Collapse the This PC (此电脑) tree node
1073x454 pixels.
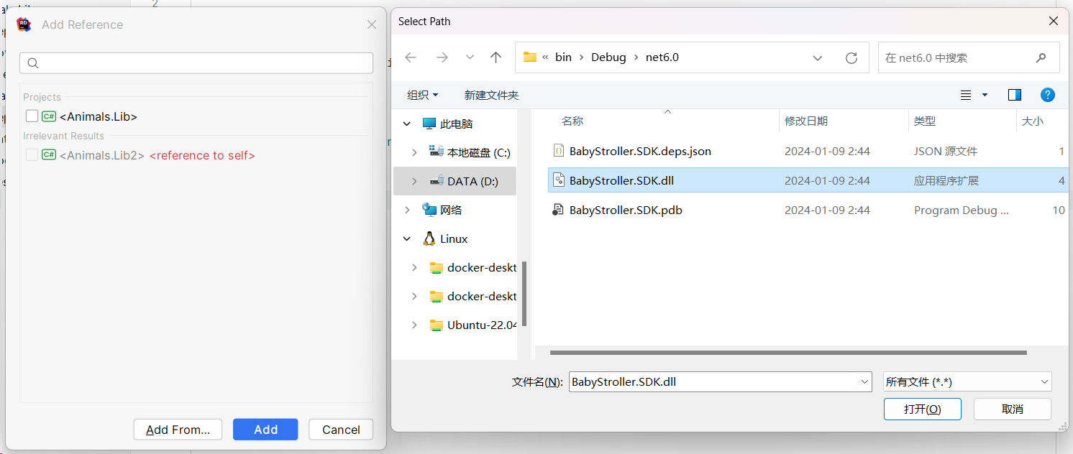pos(407,124)
